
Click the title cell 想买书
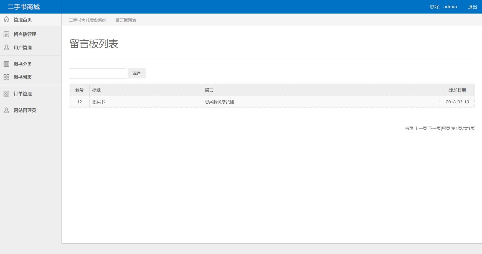[x=146, y=102]
